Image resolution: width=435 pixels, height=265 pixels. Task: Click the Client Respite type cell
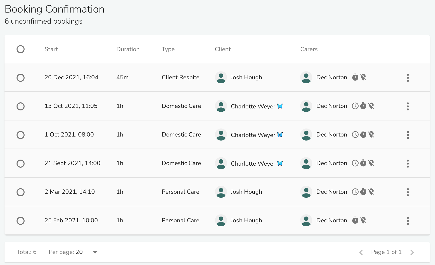[180, 77]
